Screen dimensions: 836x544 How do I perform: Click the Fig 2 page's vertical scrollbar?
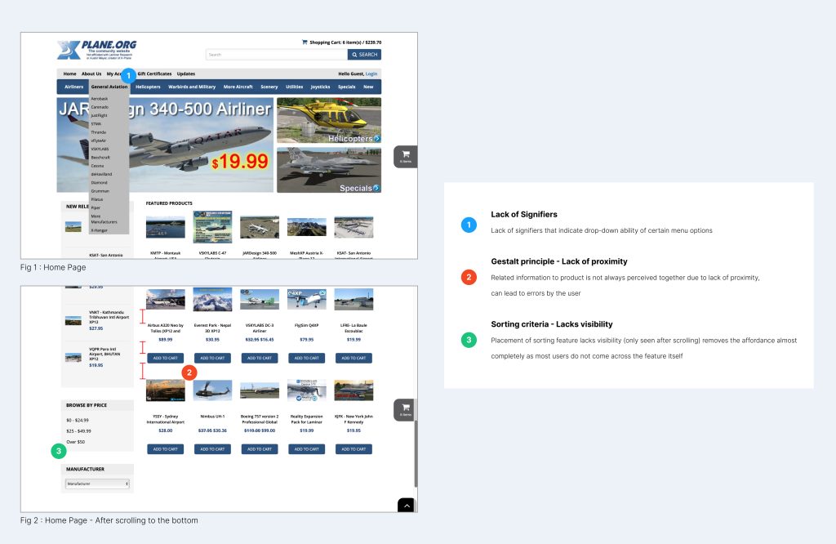point(416,453)
